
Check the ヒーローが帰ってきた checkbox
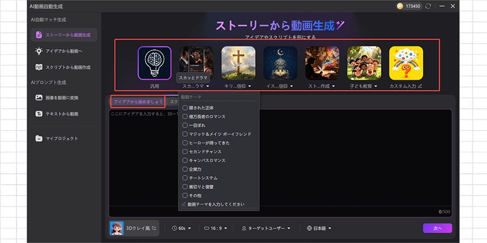[x=185, y=143]
